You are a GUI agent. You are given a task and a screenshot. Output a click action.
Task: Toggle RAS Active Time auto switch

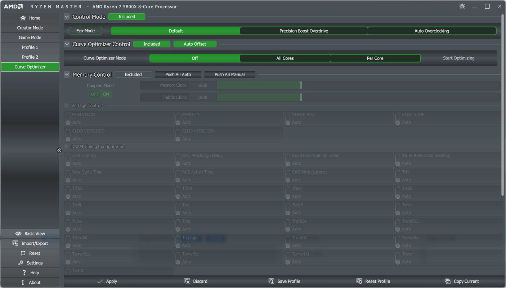(178, 176)
